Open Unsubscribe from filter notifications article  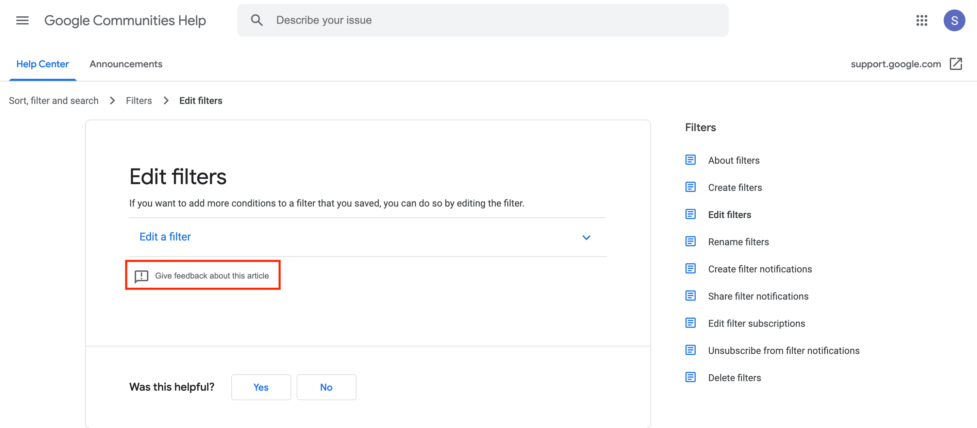point(783,350)
